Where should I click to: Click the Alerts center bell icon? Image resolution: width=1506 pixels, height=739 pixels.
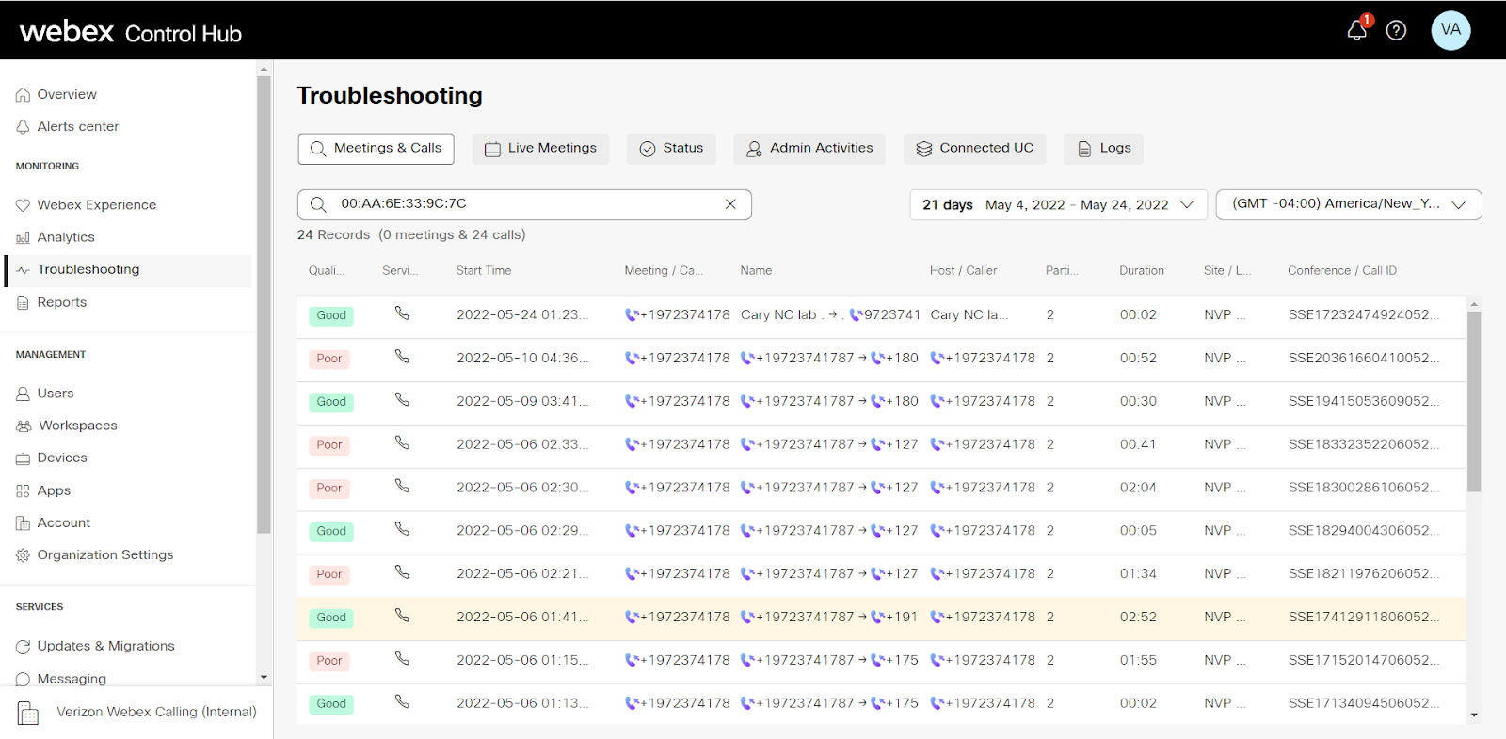[23, 127]
